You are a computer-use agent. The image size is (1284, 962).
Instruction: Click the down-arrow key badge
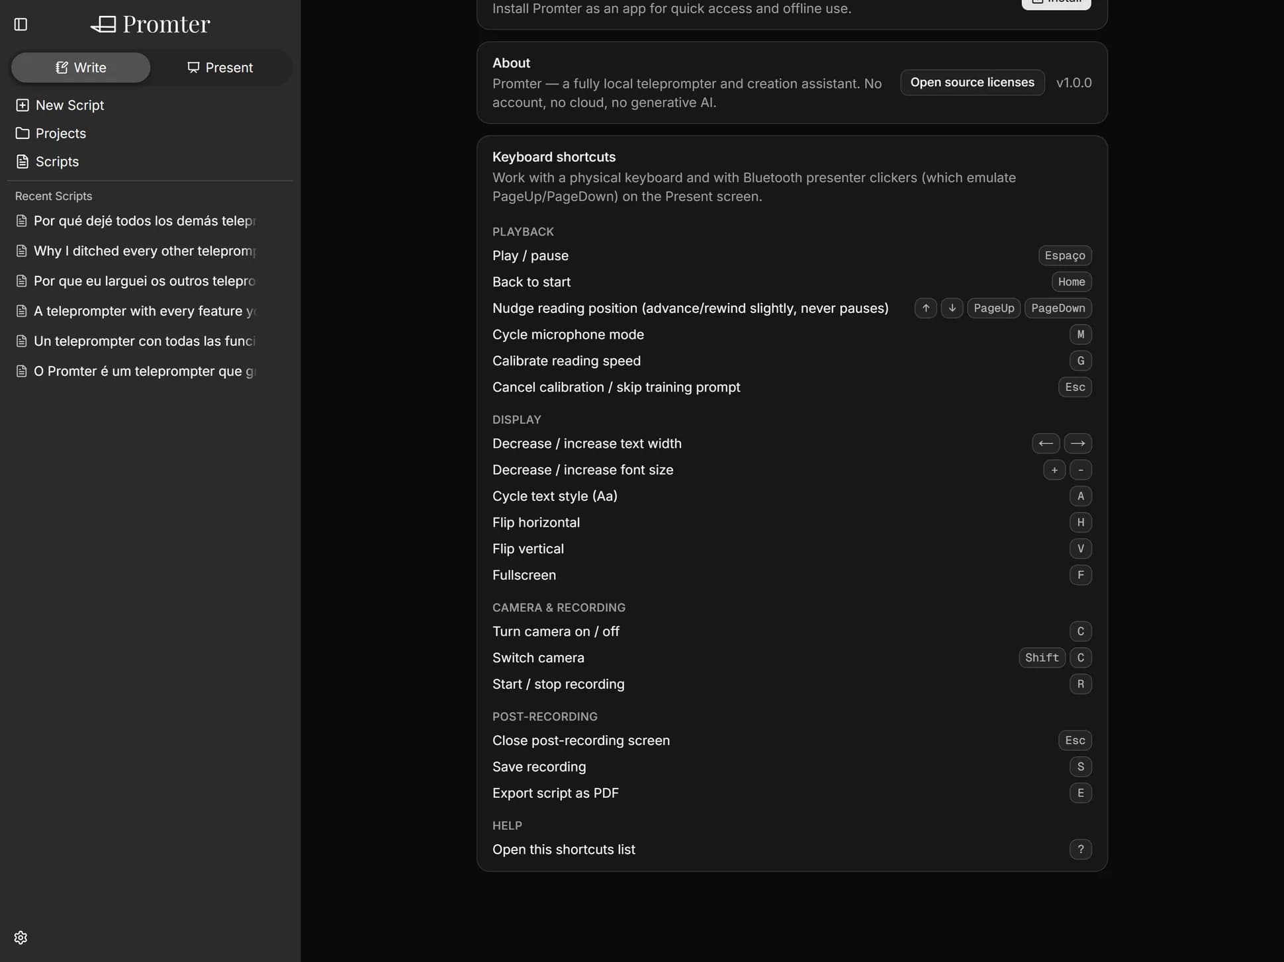point(952,308)
